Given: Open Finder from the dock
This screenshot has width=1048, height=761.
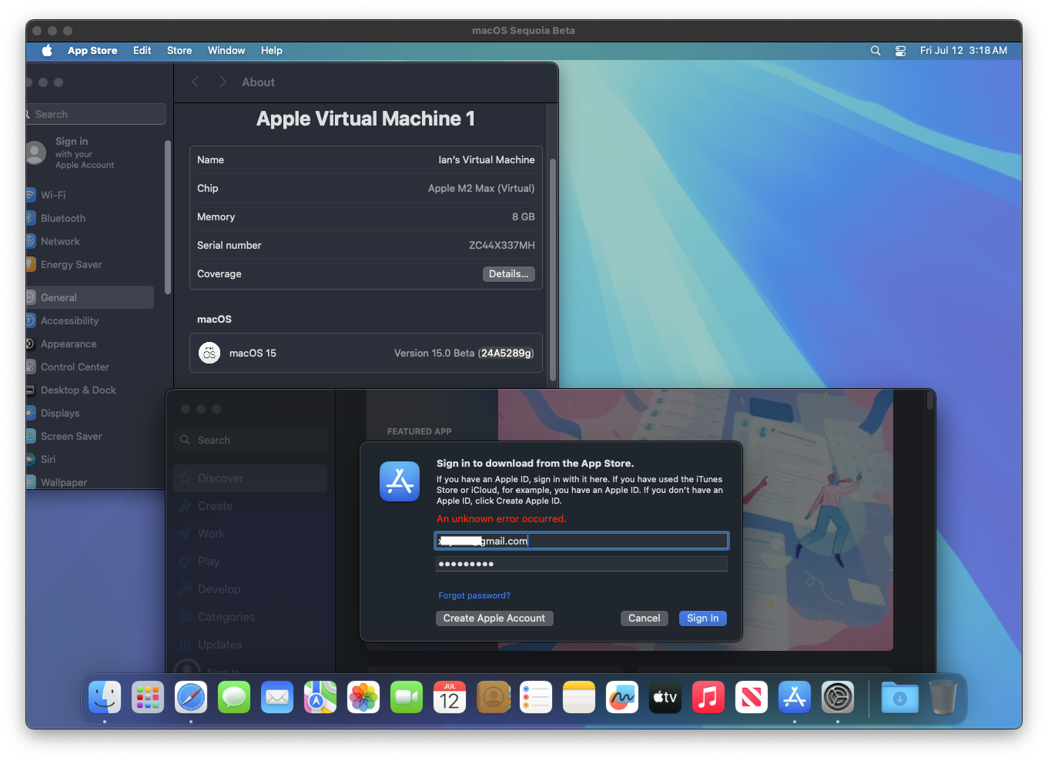Looking at the screenshot, I should (105, 698).
